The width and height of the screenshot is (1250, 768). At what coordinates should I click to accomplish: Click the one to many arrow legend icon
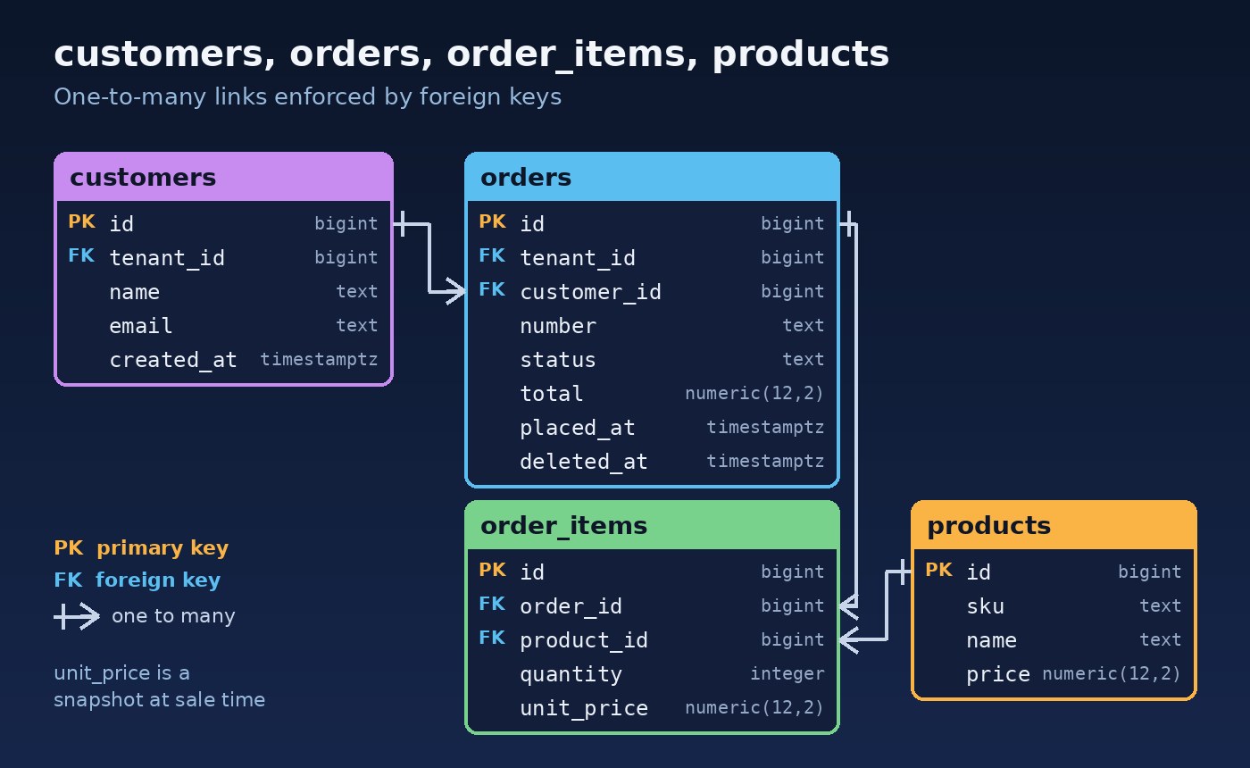77,616
